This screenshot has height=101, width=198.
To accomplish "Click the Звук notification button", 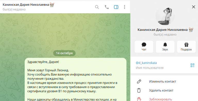I will click(165, 47).
